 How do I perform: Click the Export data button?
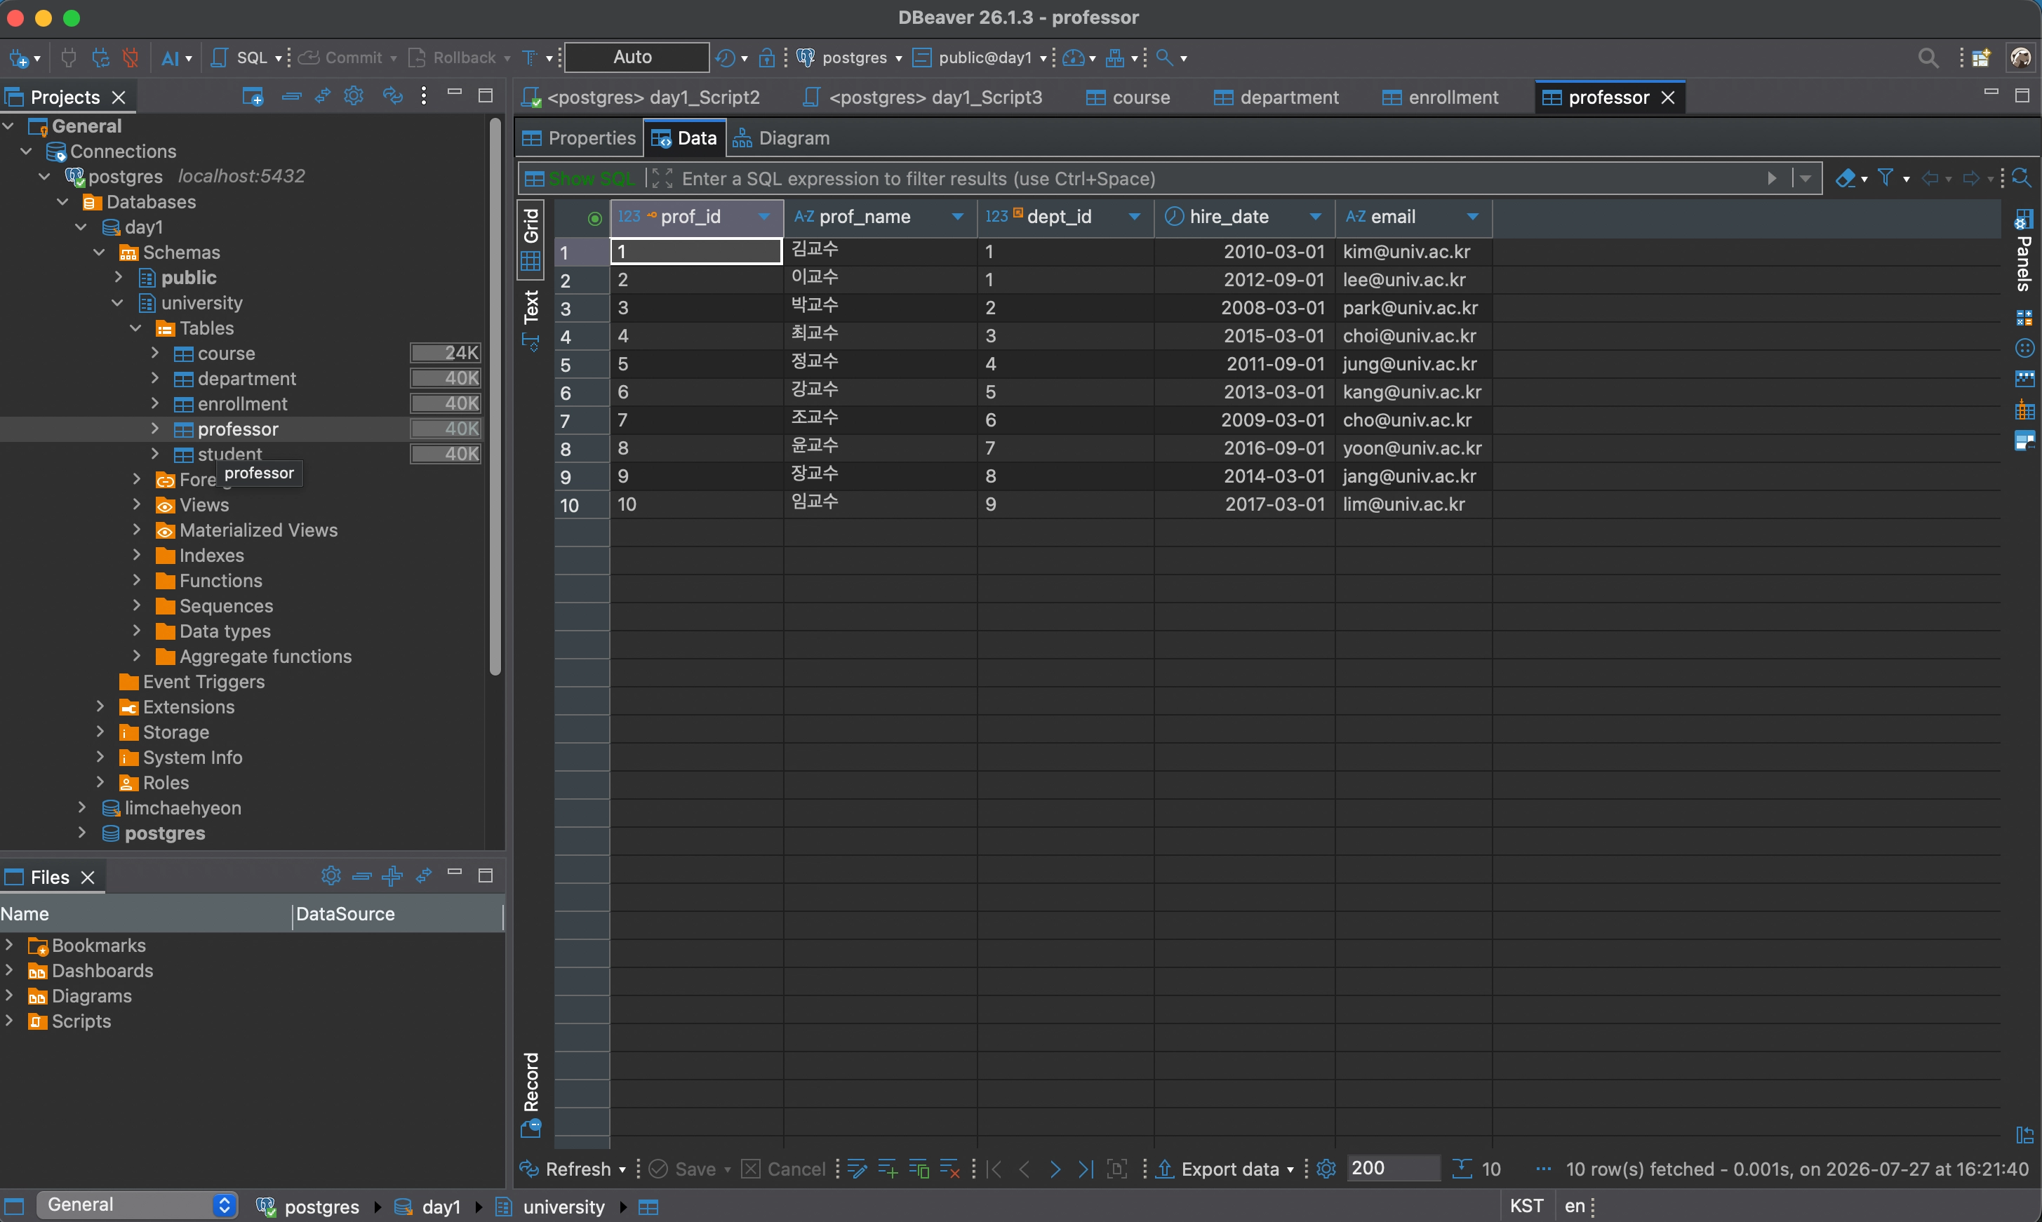(1220, 1169)
